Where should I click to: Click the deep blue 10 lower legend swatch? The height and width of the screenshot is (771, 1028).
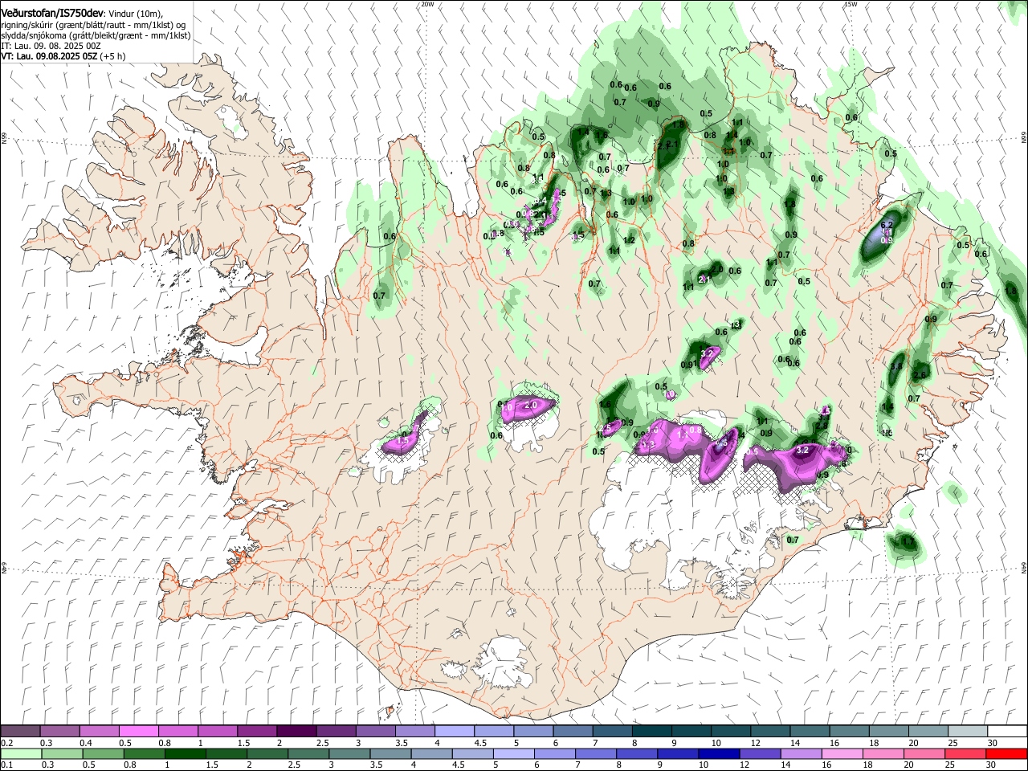coord(720,753)
